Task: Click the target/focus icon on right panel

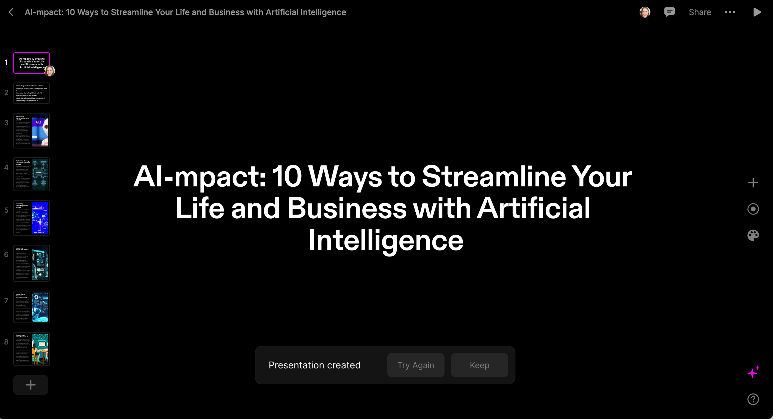Action: click(753, 209)
